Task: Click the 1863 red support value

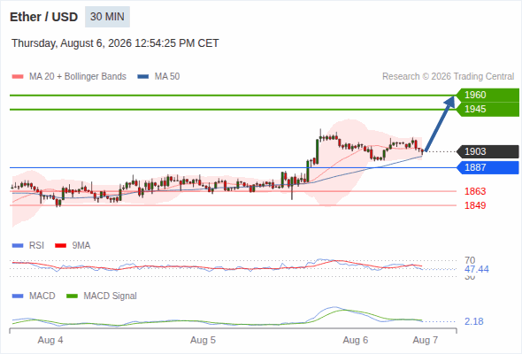Action: point(475,191)
